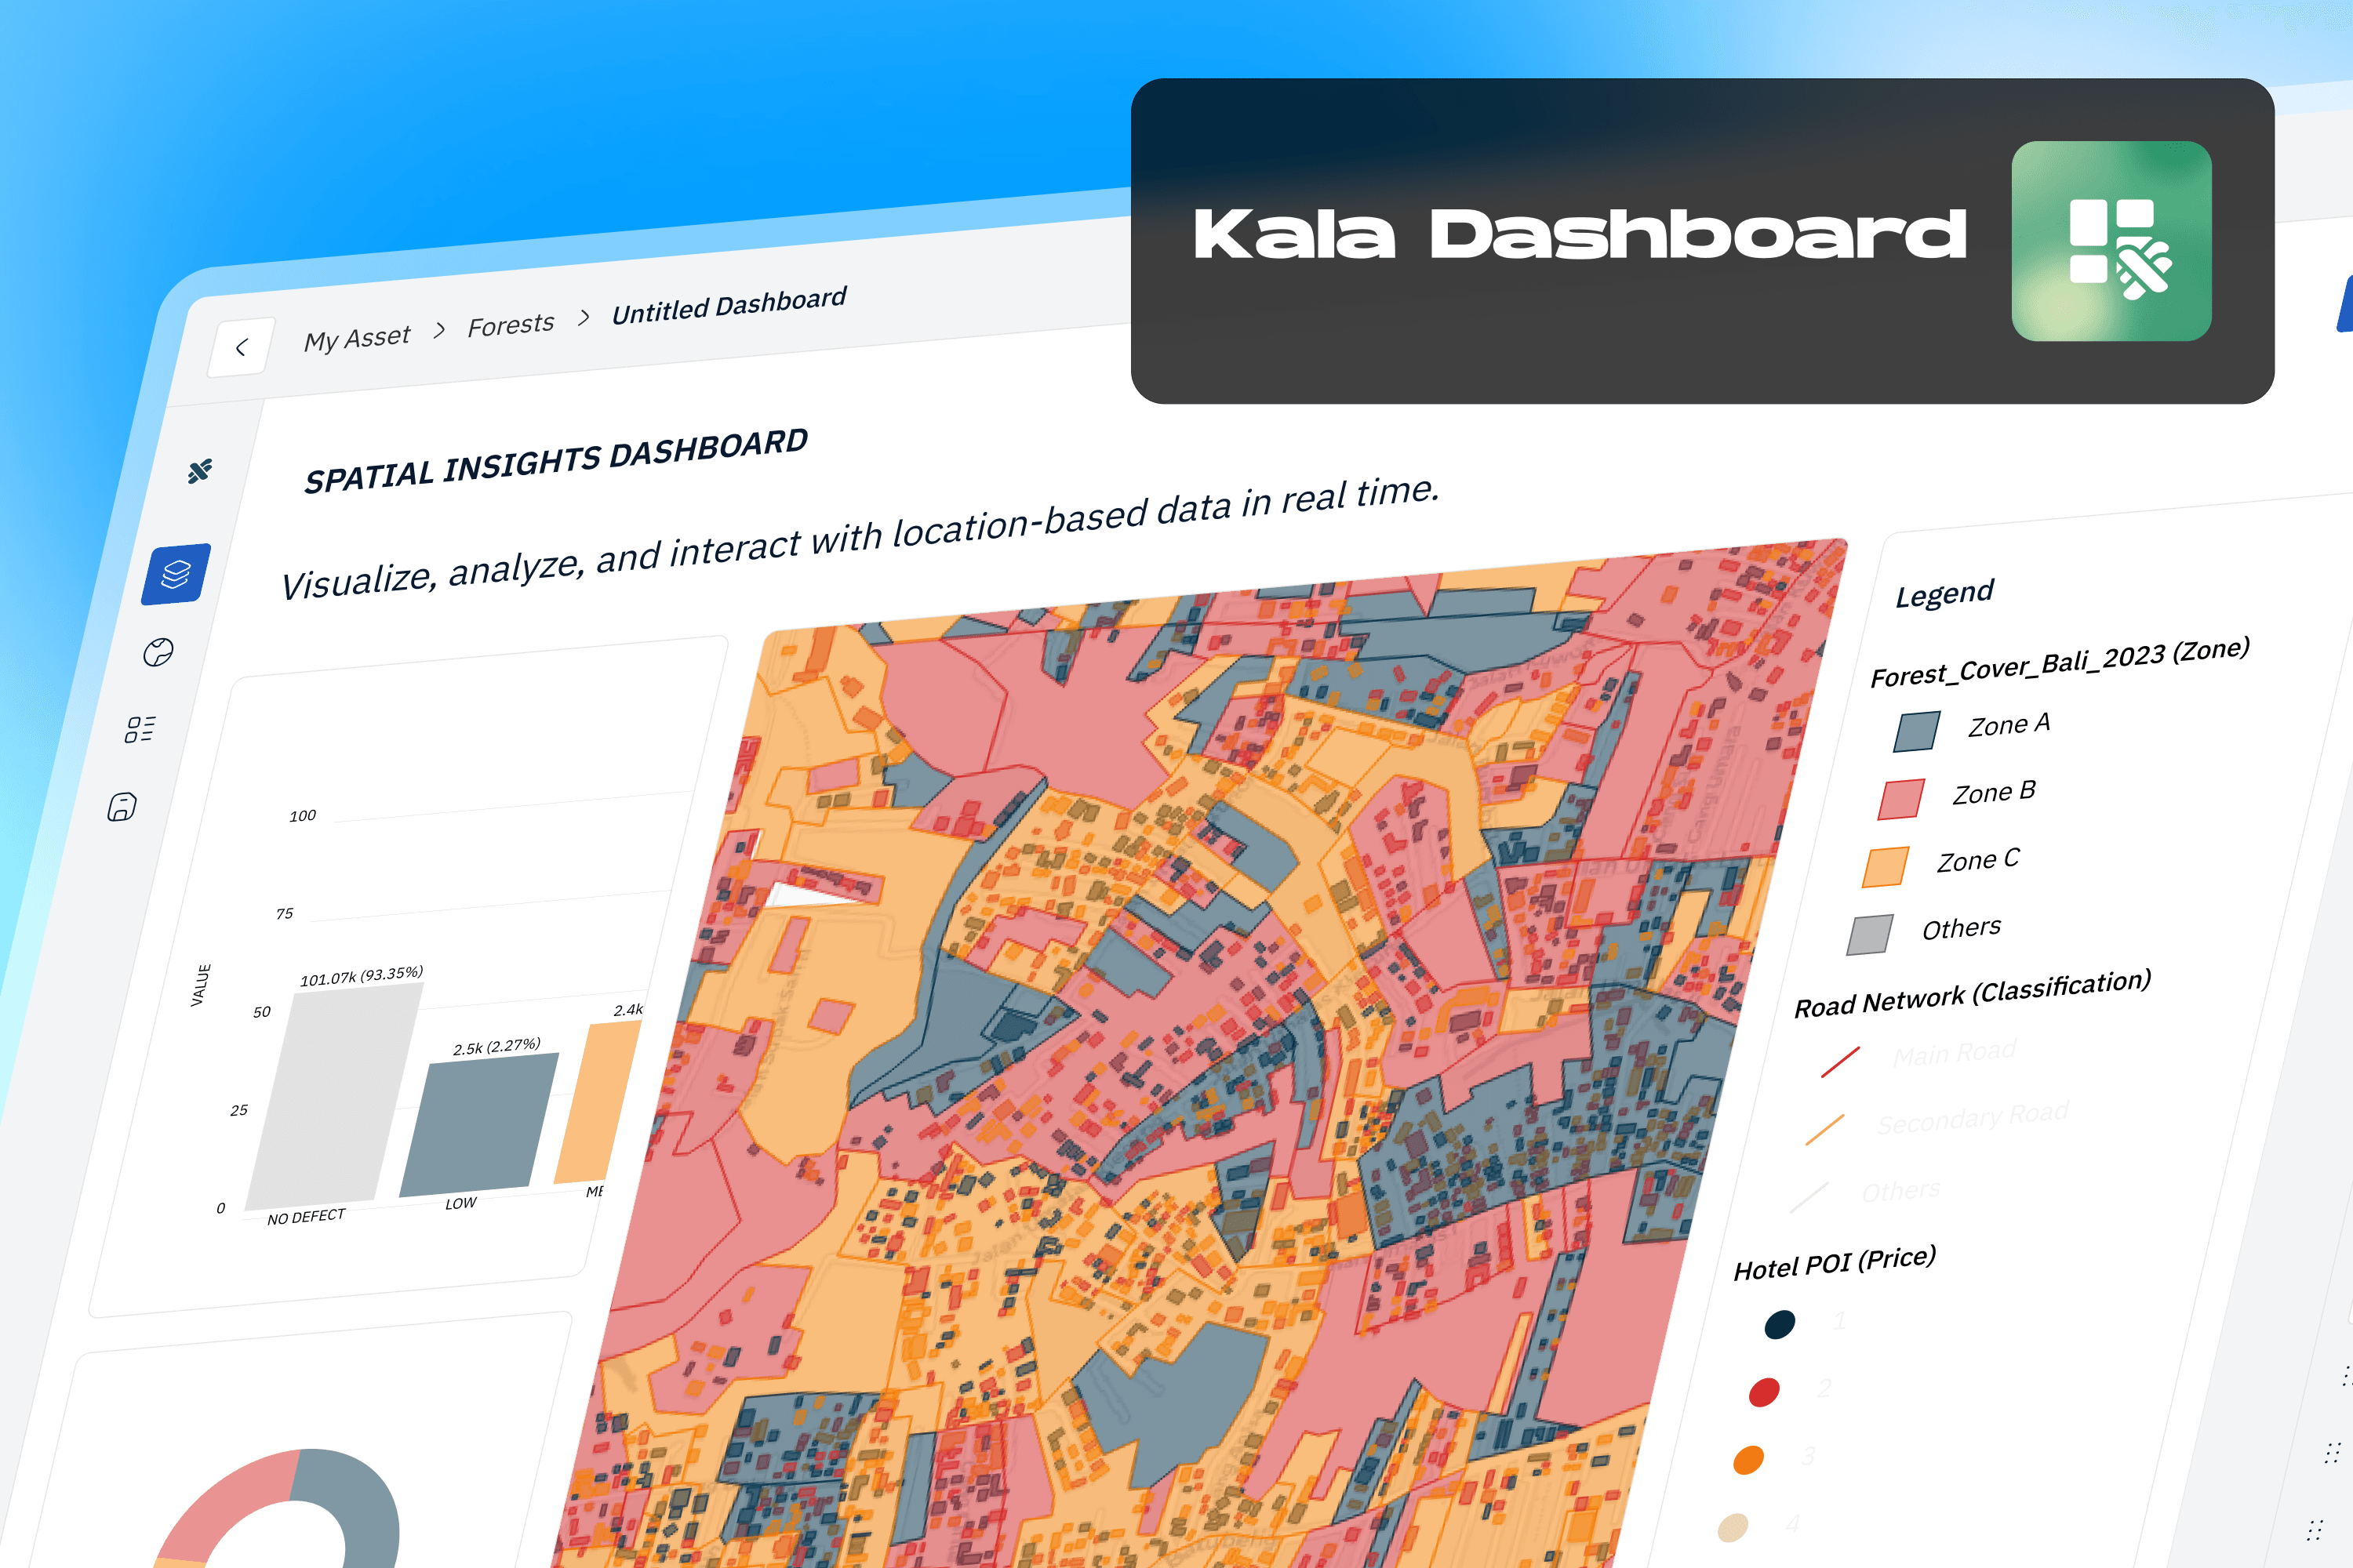The image size is (2353, 1568).
Task: Click the LOW axis label
Action: click(x=461, y=1203)
